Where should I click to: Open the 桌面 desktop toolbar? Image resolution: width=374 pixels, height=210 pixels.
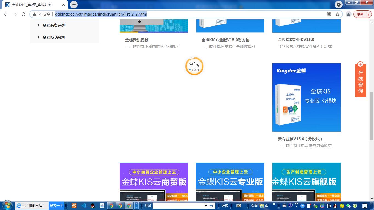[x=254, y=206]
